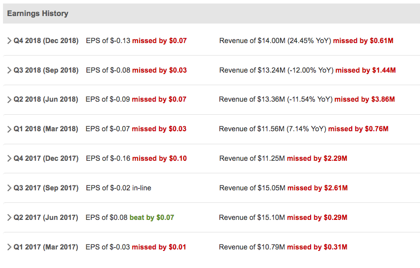Image resolution: width=420 pixels, height=268 pixels.
Task: Expand the Q3 2017 earnings row chevron
Action: [x=9, y=188]
